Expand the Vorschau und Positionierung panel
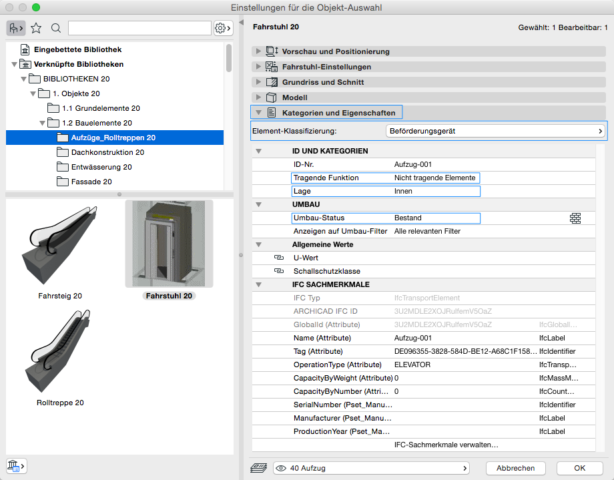This screenshot has width=614, height=480. pyautogui.click(x=258, y=51)
